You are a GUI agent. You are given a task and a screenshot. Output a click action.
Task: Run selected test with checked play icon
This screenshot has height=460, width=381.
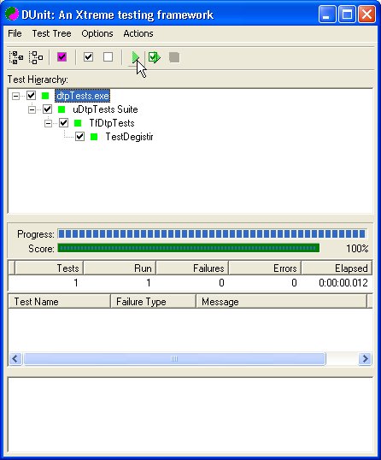(x=154, y=57)
